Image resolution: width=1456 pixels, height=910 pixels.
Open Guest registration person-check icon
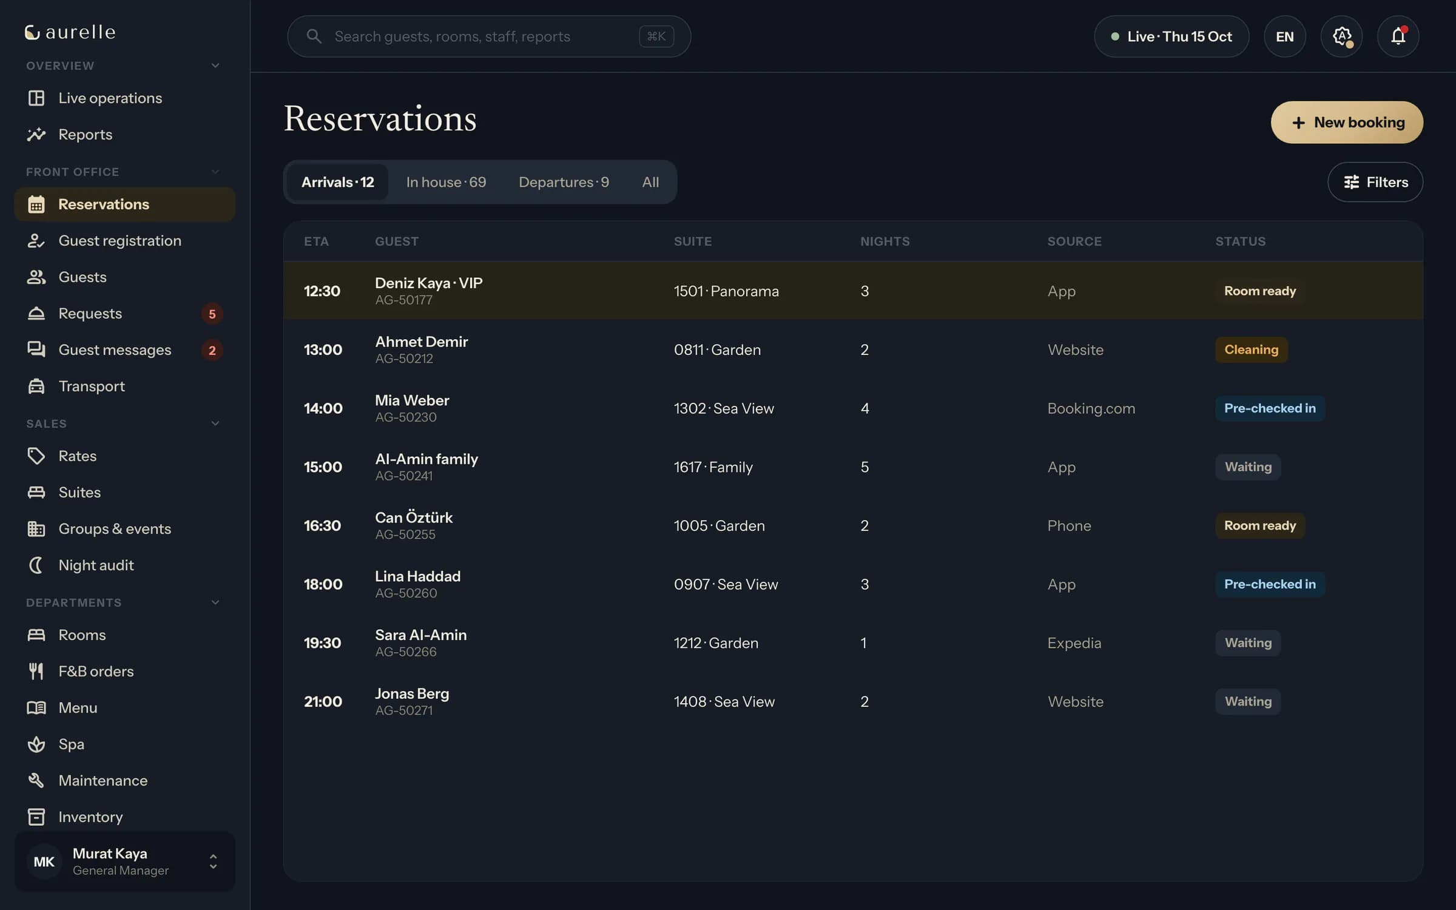[x=36, y=241]
